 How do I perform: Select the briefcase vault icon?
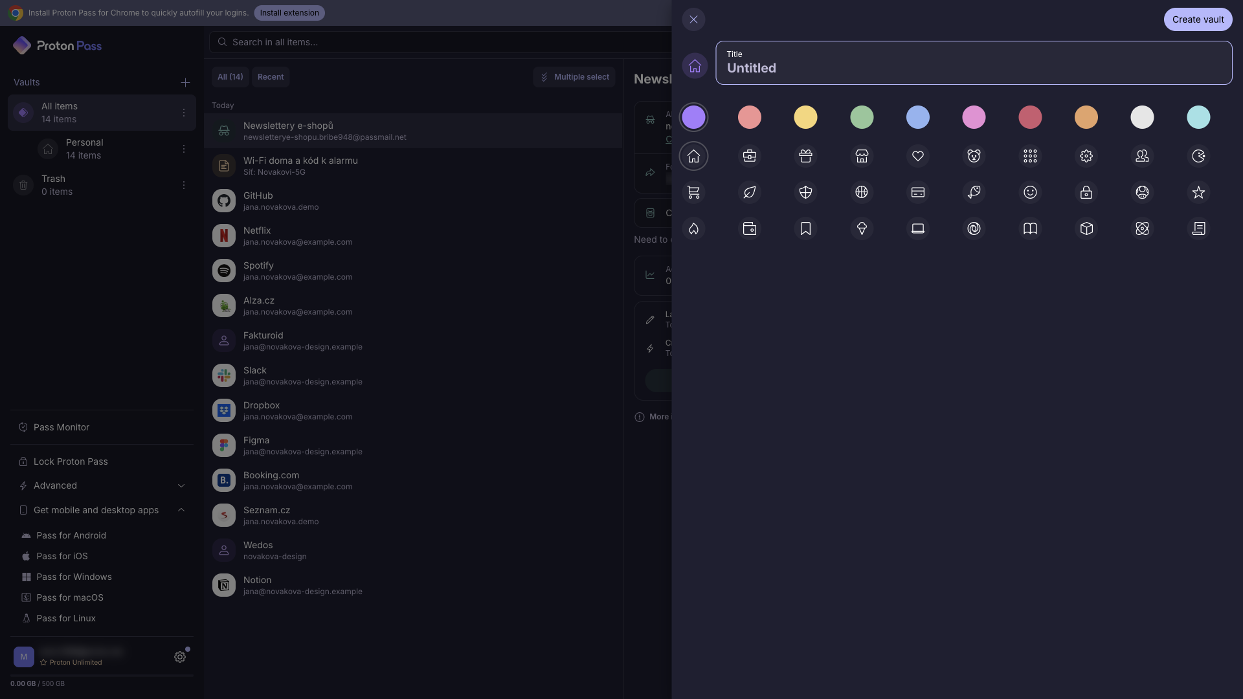(750, 156)
